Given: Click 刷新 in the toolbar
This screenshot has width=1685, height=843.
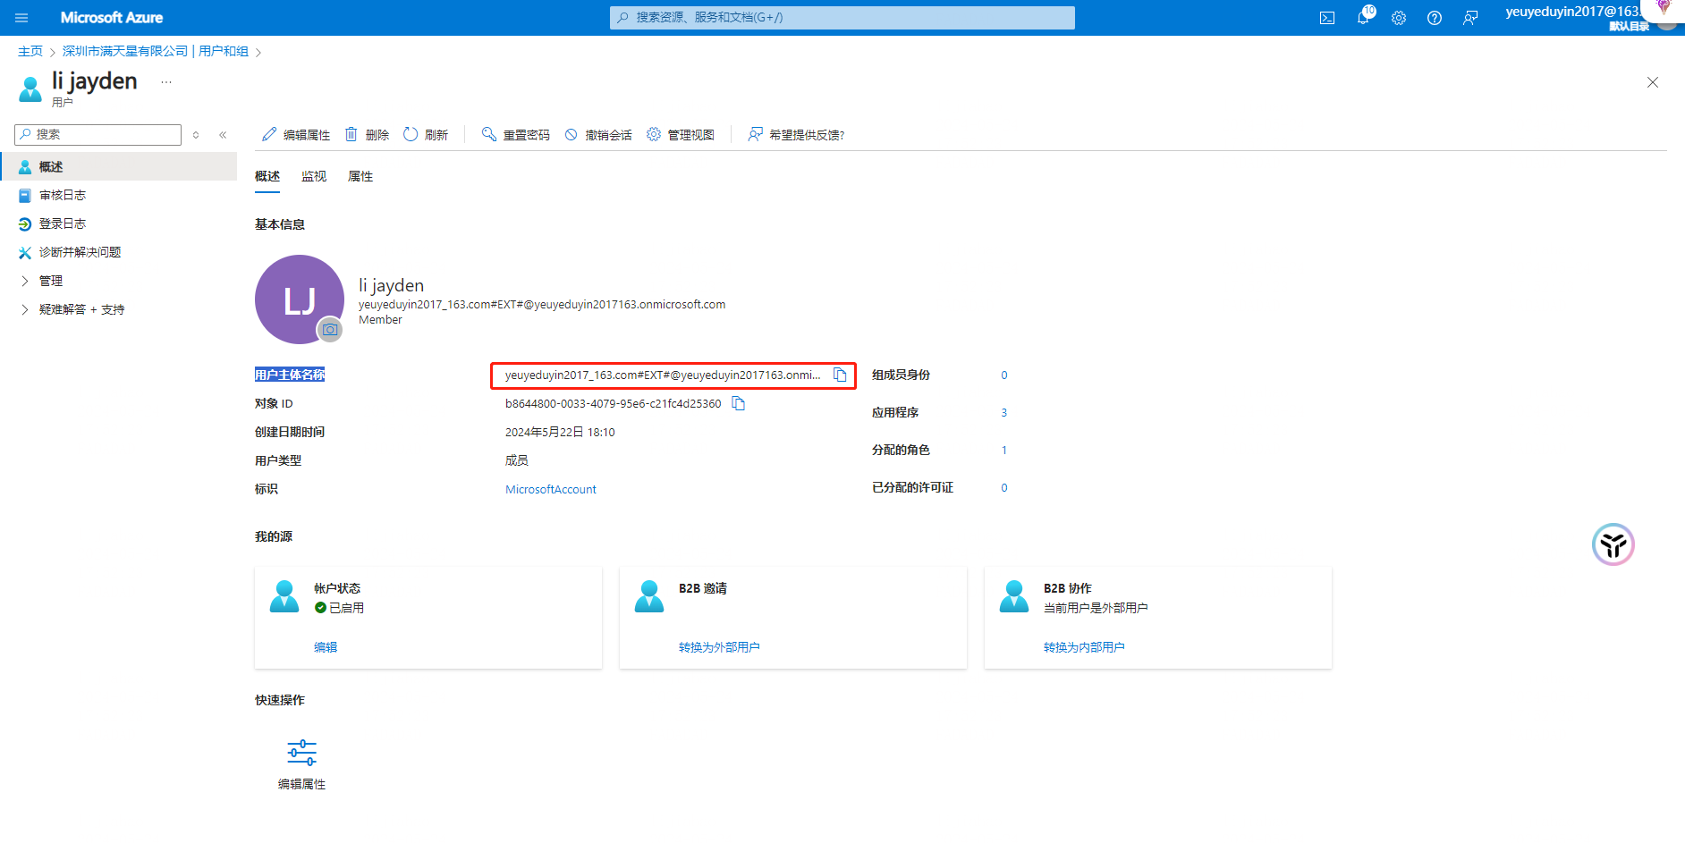Looking at the screenshot, I should coord(426,135).
